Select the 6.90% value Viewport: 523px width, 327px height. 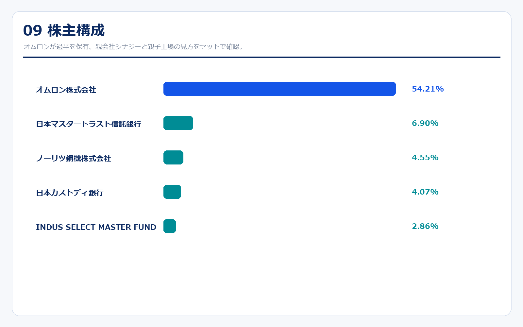click(425, 123)
